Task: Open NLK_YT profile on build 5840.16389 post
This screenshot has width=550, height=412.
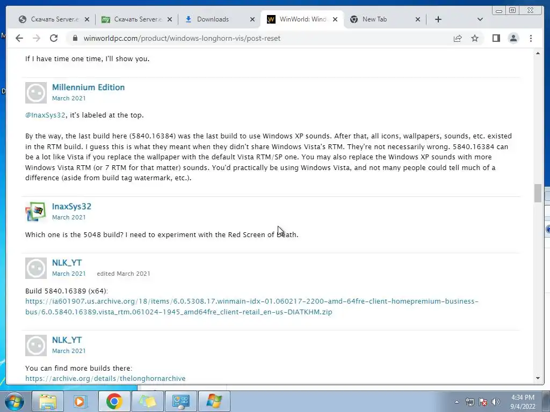Action: coord(67,263)
